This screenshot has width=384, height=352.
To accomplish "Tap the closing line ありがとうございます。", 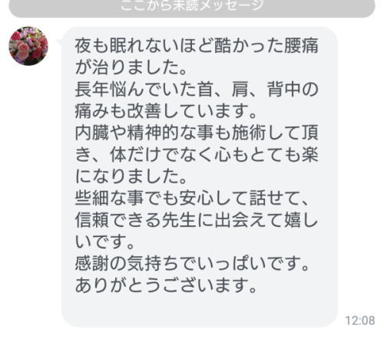I will (x=166, y=285).
